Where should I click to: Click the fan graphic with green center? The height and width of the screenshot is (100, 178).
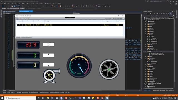pos(109,69)
